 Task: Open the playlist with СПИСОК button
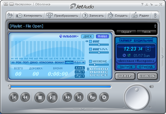(x=147, y=76)
